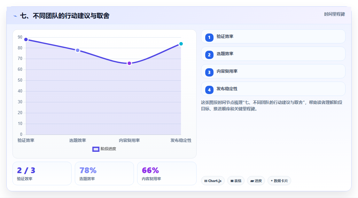The height and width of the screenshot is (198, 358).
Task: Open the 78% 选题效率 stat card
Action: [x=104, y=173]
